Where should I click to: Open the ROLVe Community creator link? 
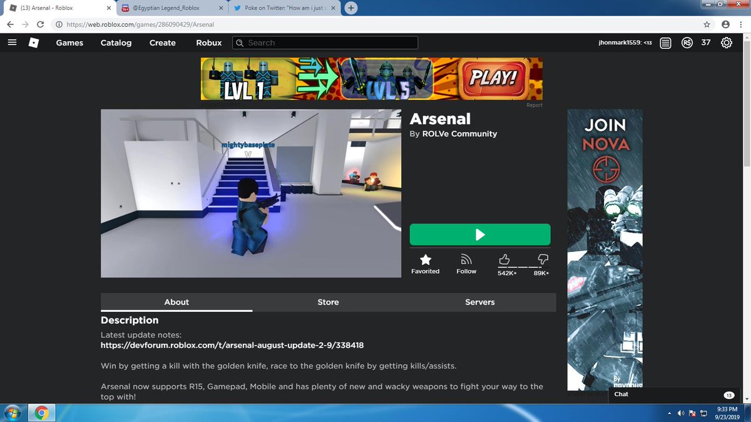click(x=459, y=134)
